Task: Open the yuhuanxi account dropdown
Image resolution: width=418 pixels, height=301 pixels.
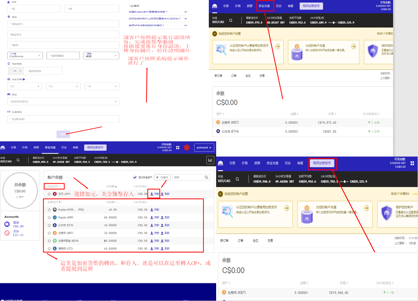Action: 204,147
